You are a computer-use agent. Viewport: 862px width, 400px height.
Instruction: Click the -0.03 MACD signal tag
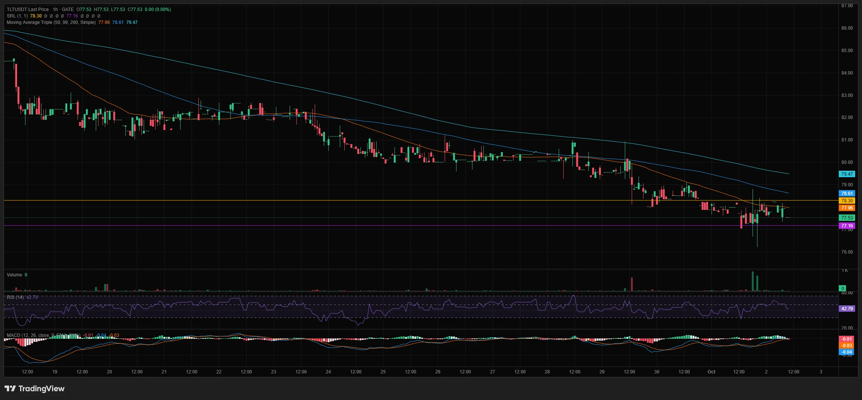[847, 346]
